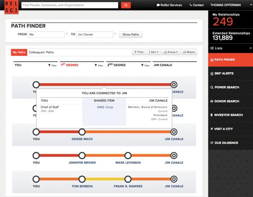
Task: Open the Group dropdown
Action: click(x=171, y=52)
